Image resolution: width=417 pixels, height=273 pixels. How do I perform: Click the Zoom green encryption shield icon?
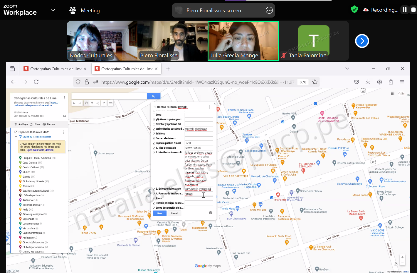[354, 9]
